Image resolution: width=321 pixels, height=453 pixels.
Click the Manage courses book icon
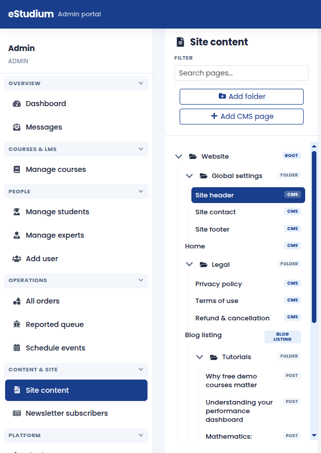tap(17, 169)
